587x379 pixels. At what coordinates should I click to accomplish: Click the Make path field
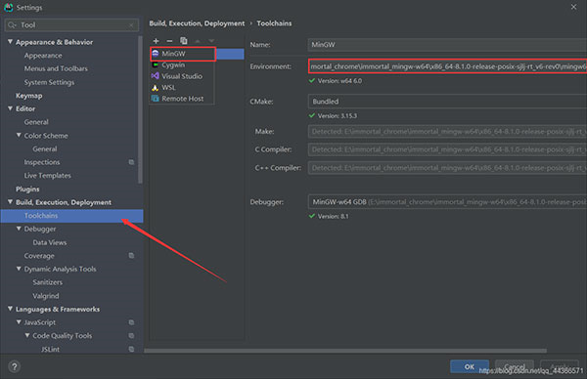pyautogui.click(x=447, y=132)
